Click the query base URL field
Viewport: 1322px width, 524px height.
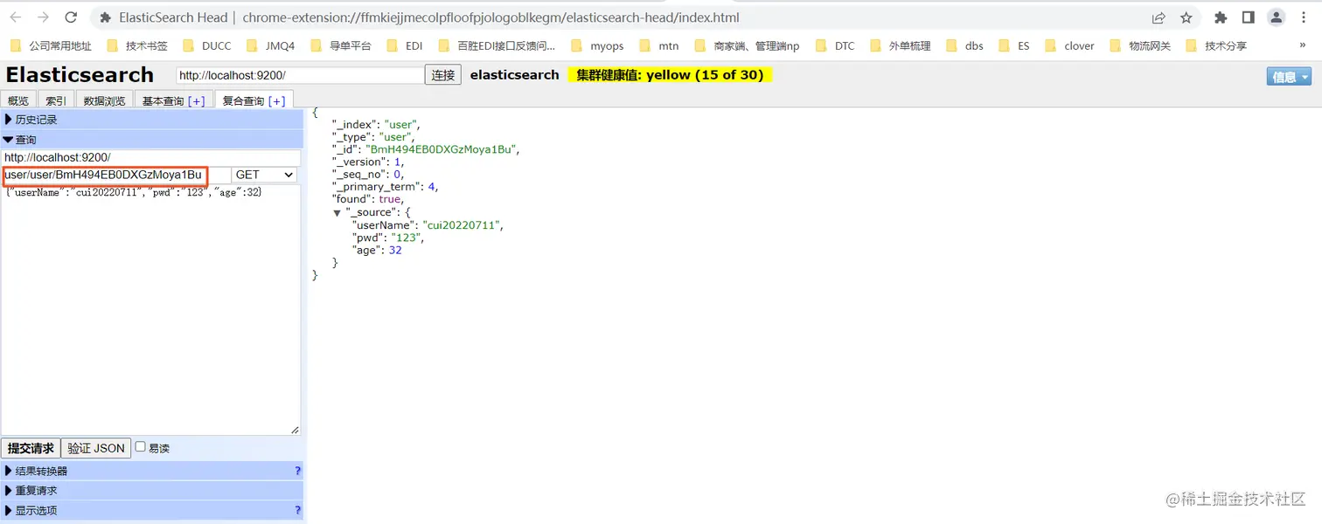(150, 157)
